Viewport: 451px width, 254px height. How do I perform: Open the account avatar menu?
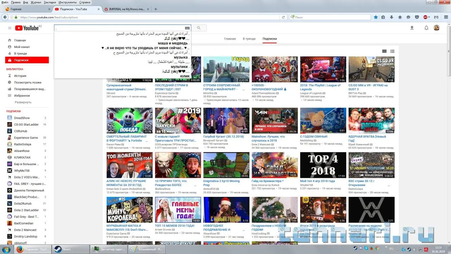[436, 28]
